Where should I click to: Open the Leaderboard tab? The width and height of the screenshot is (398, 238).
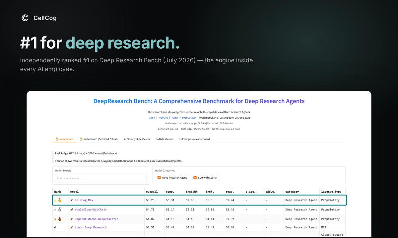(x=64, y=139)
